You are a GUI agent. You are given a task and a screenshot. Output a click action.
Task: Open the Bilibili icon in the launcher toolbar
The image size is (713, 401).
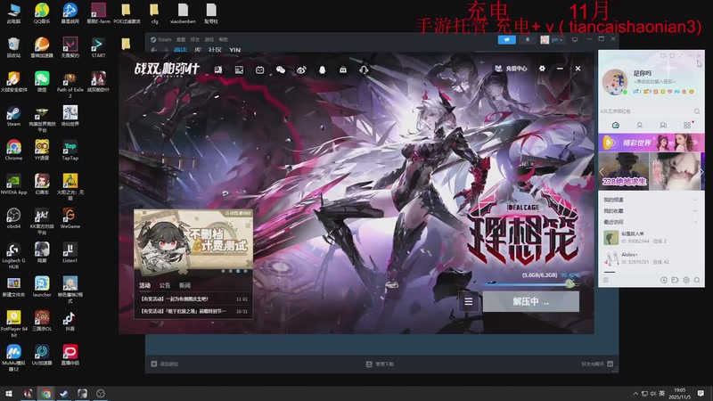pos(259,70)
